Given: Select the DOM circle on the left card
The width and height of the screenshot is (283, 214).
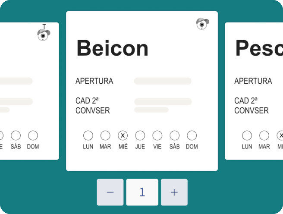Looking at the screenshot, I should pyautogui.click(x=33, y=135).
